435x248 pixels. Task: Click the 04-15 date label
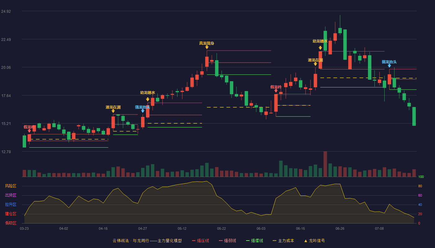(x=103, y=228)
